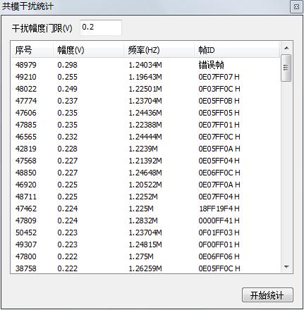This screenshot has height=310, width=304.
Task: Click the scrollbar down arrow
Action: pyautogui.click(x=286, y=267)
